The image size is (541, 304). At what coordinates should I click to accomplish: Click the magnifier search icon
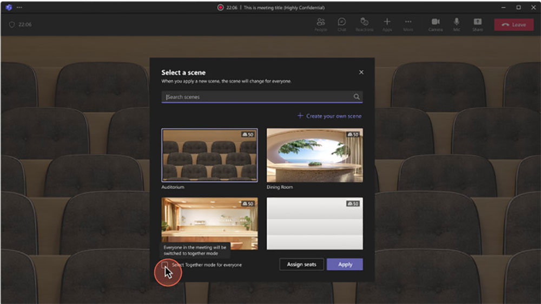pyautogui.click(x=357, y=97)
